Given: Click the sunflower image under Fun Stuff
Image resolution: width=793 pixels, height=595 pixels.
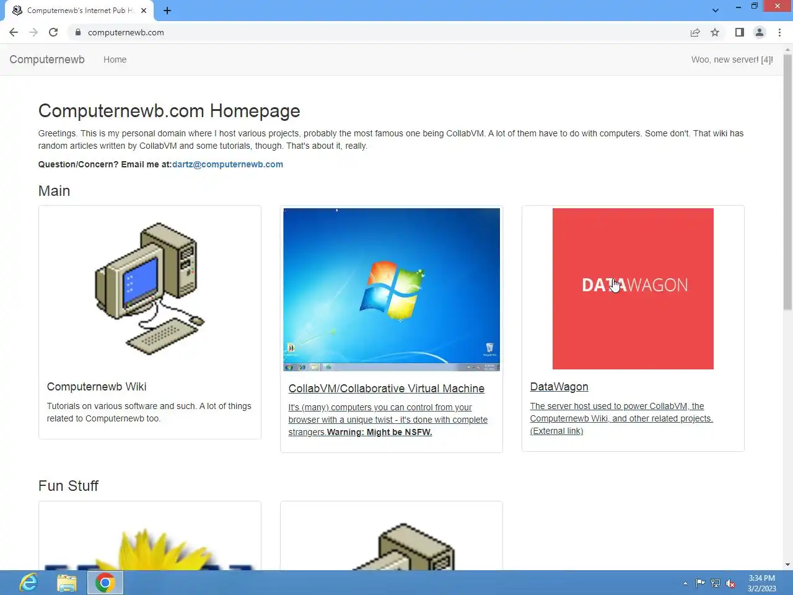Looking at the screenshot, I should click(150, 549).
